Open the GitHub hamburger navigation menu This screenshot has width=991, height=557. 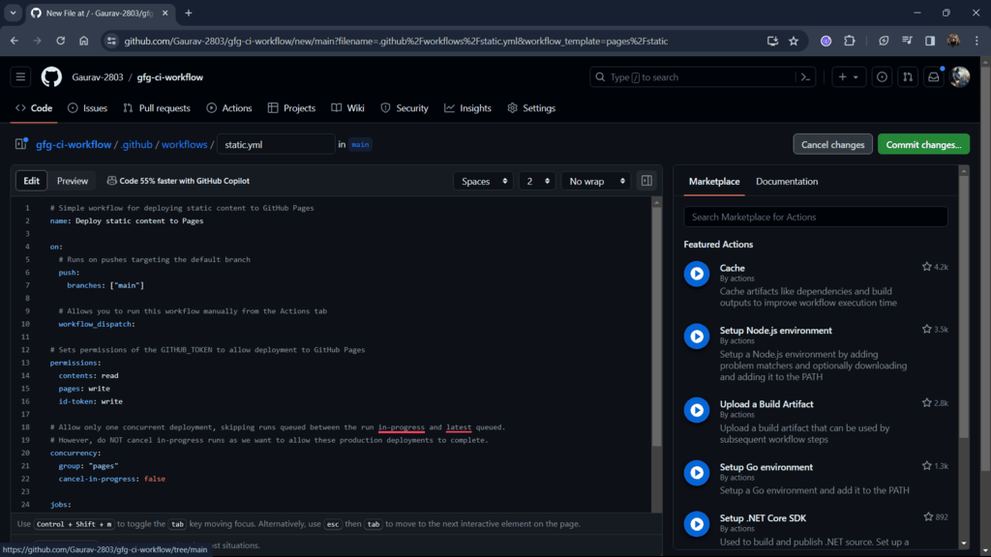21,77
